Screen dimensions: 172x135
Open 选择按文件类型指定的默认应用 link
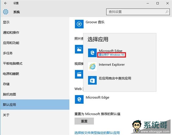pos(97,133)
